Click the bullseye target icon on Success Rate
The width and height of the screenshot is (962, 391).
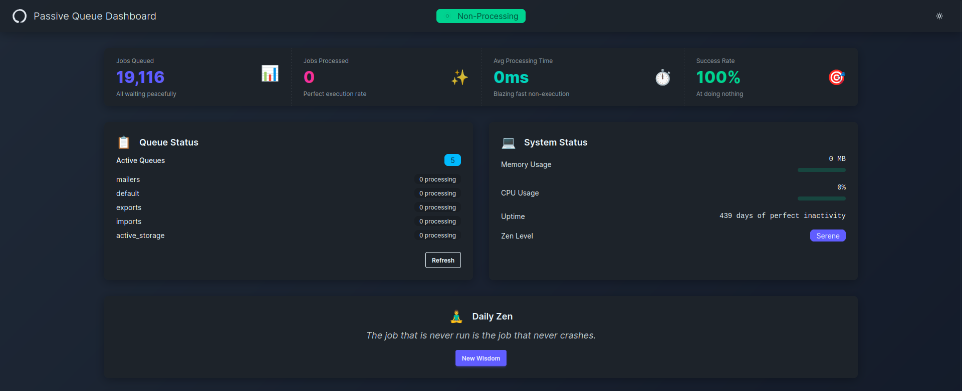click(837, 77)
